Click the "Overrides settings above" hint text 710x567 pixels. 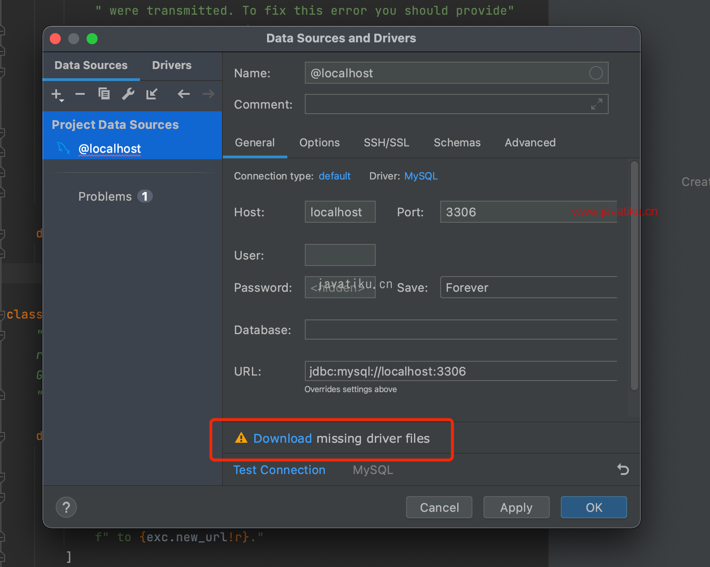pos(351,389)
